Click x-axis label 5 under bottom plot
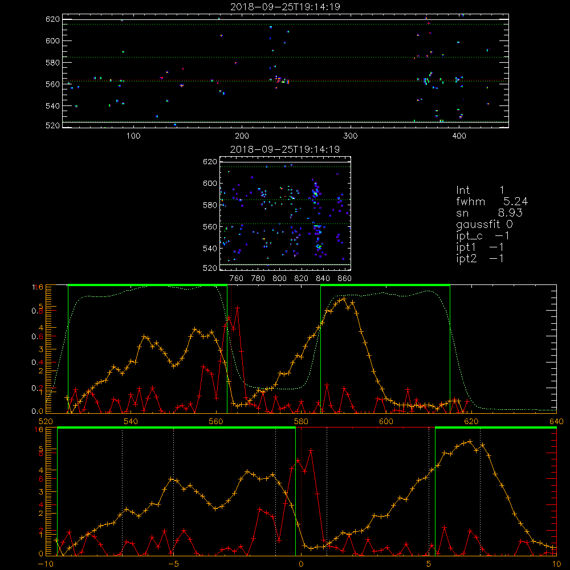This screenshot has height=570, width=570. (x=429, y=564)
